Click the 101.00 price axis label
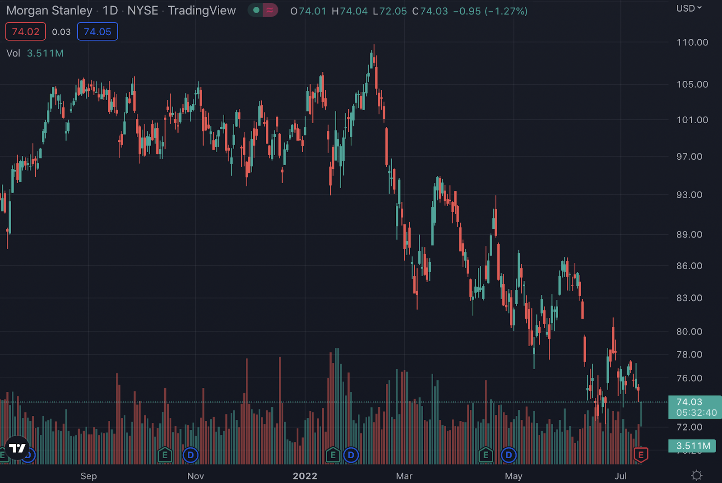Image resolution: width=722 pixels, height=483 pixels. click(x=692, y=120)
